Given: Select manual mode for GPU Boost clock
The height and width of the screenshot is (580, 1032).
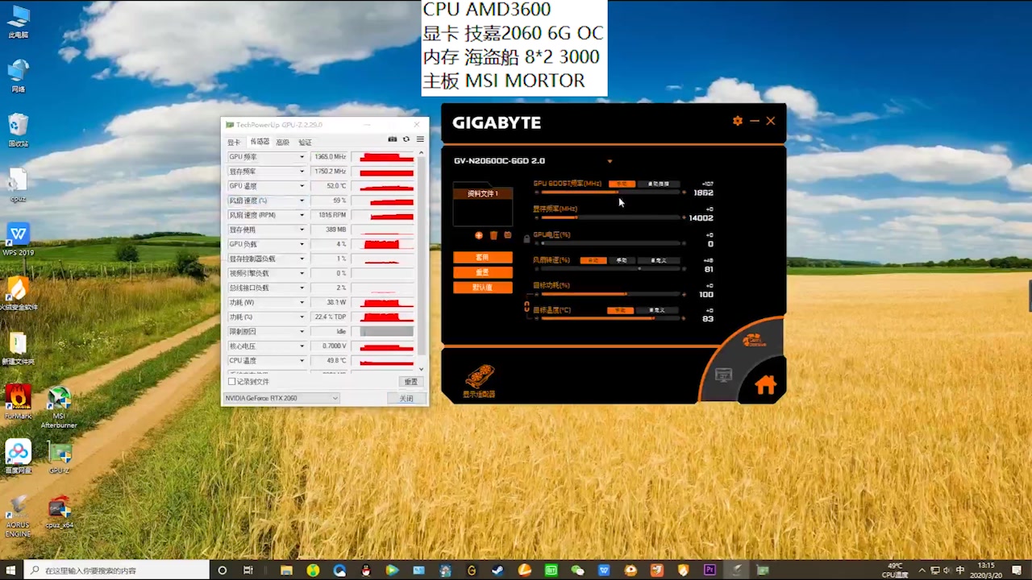Looking at the screenshot, I should 622,184.
